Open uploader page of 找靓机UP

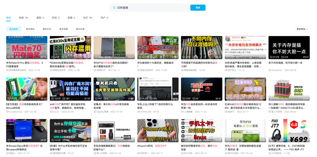(101, 70)
